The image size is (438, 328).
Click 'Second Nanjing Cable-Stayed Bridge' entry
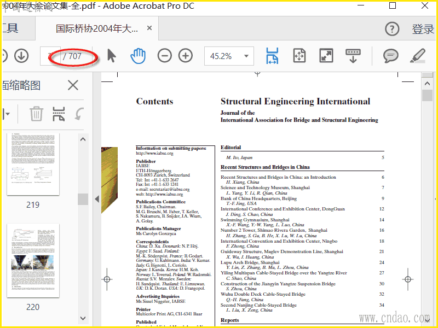pyautogui.click(x=258, y=305)
